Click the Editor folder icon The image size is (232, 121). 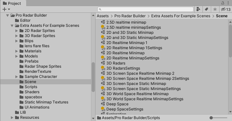(17, 20)
